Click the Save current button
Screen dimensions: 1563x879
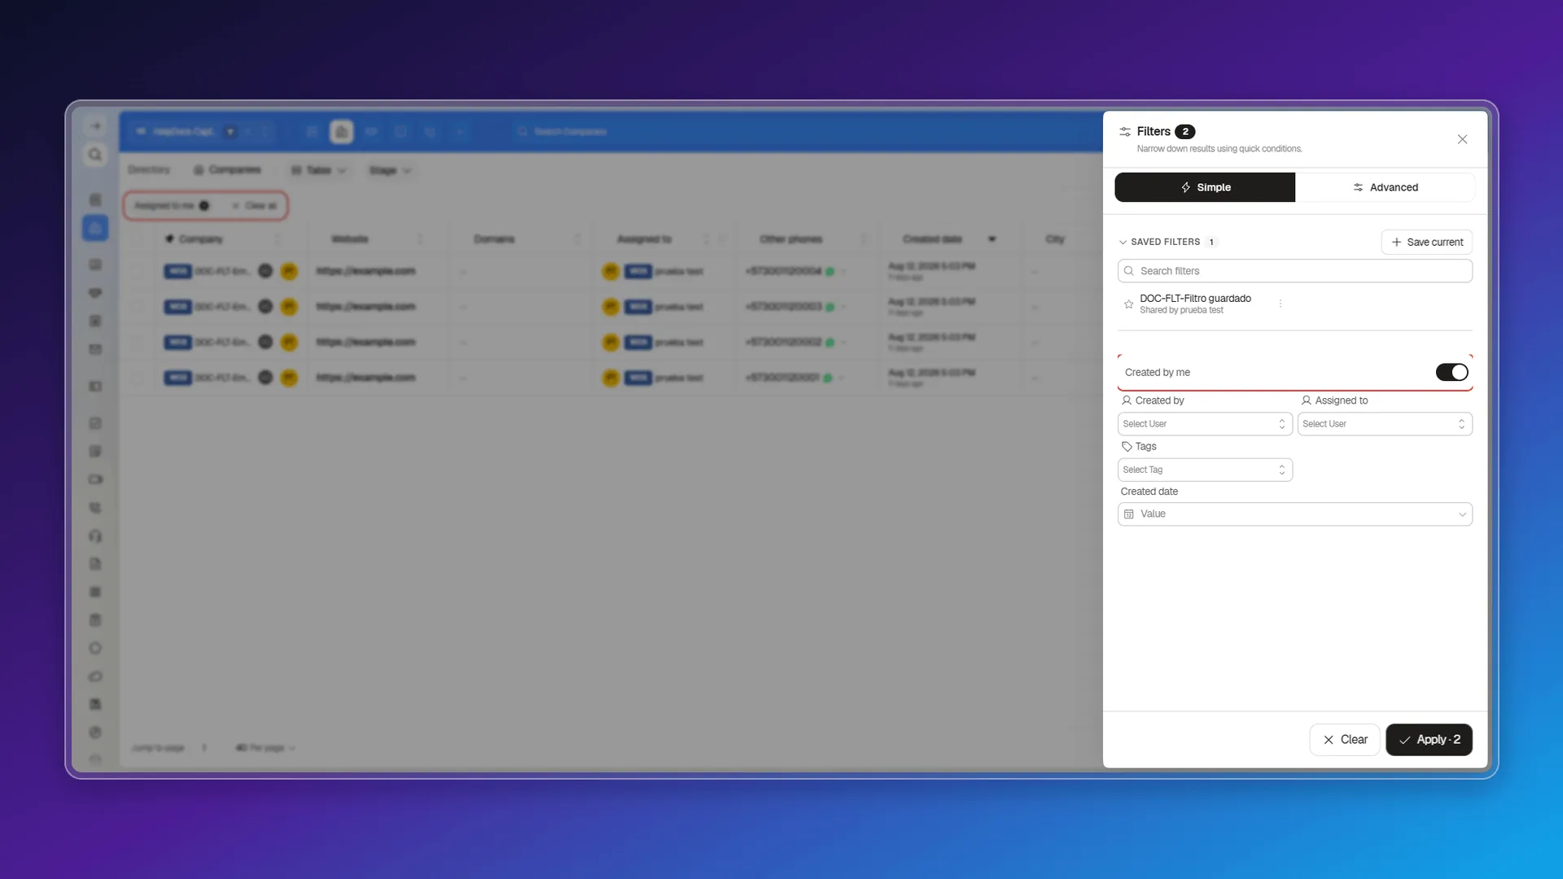click(1427, 242)
